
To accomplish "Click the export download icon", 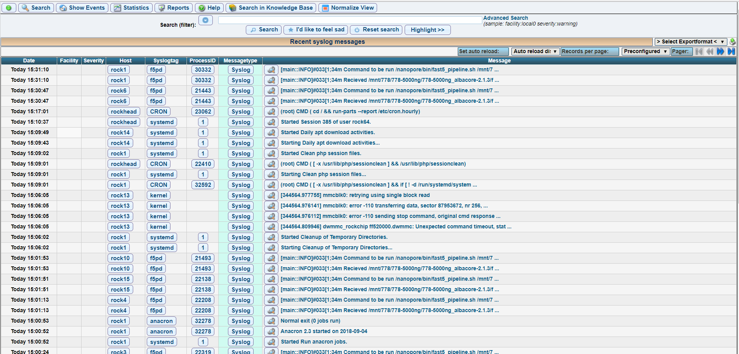I will click(732, 41).
